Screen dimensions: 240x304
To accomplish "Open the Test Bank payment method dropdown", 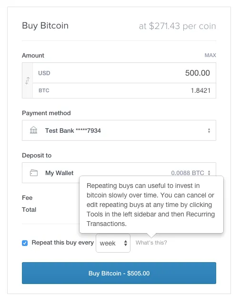I will pos(119,130).
